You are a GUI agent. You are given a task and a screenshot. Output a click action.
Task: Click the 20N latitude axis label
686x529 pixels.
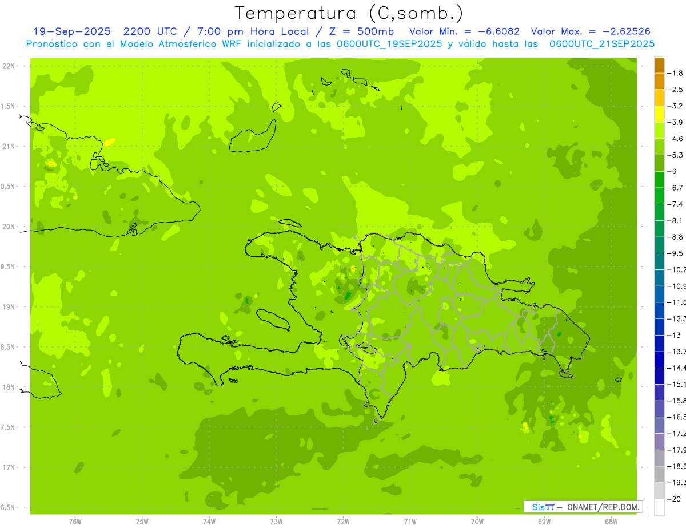click(x=9, y=227)
